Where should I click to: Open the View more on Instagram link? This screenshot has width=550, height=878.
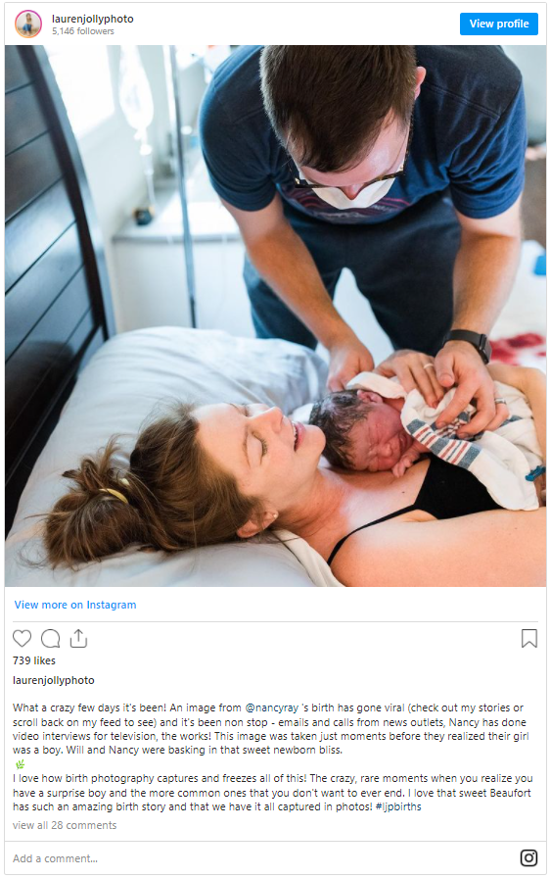click(75, 605)
